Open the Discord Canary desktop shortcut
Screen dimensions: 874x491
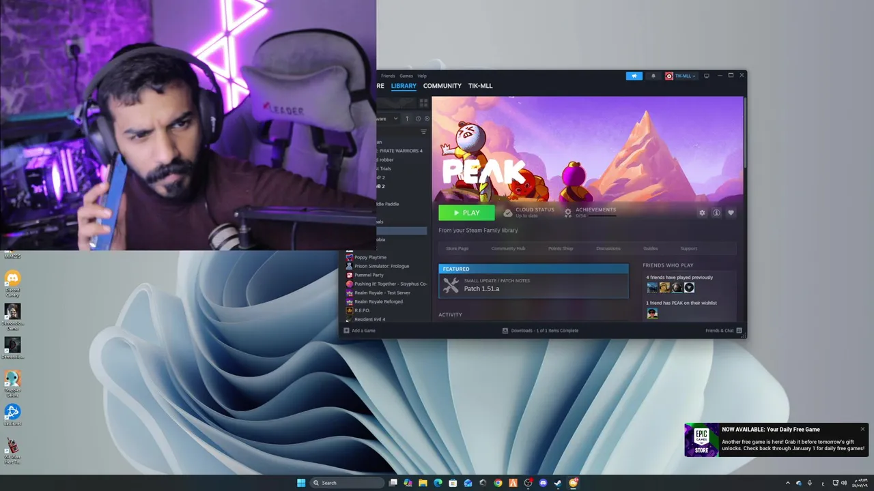(x=12, y=282)
